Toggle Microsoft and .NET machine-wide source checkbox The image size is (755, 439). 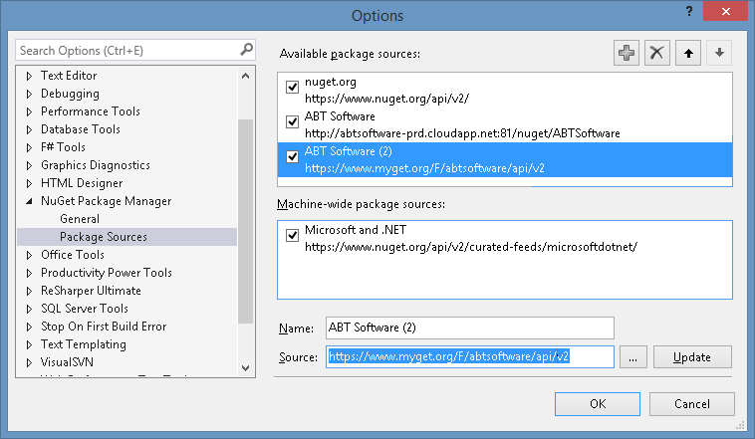click(x=292, y=235)
